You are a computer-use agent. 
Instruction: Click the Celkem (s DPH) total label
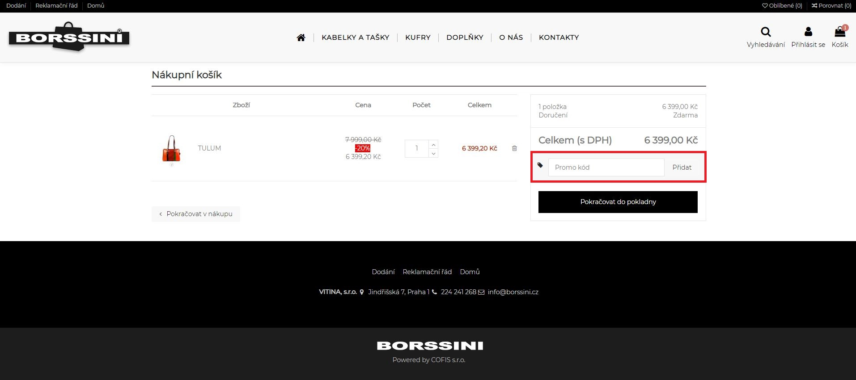point(575,140)
